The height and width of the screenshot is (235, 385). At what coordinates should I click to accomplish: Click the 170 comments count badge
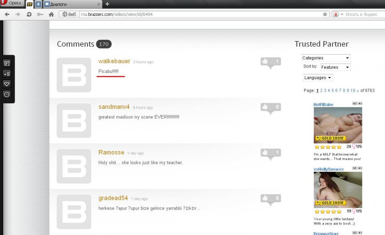point(104,44)
